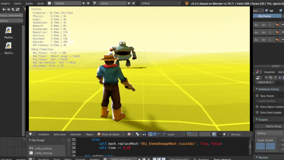
Task: Select the rotate manipulator arc
Action: (x=159, y=134)
